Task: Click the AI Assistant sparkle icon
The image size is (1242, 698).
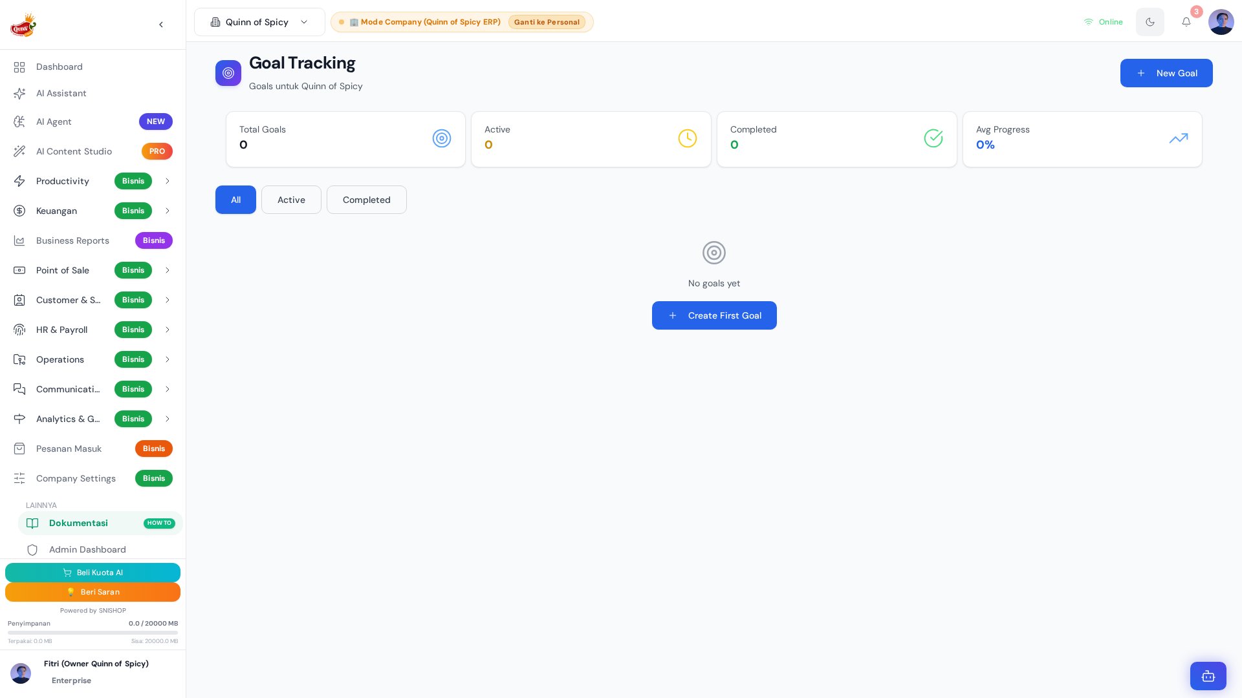Action: (x=19, y=94)
